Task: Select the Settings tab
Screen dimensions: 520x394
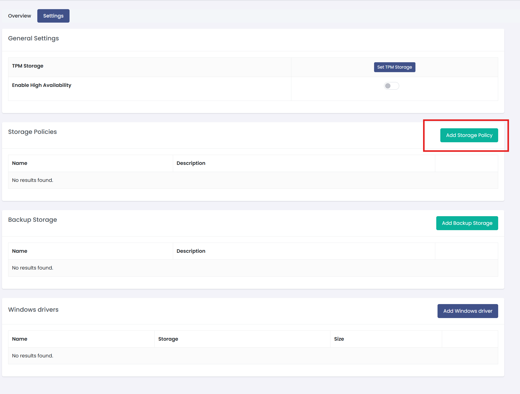Action: click(x=53, y=16)
